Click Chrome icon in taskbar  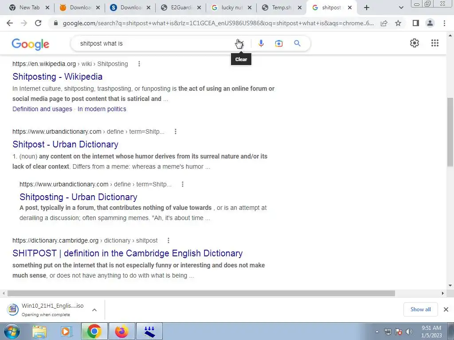pos(94,331)
